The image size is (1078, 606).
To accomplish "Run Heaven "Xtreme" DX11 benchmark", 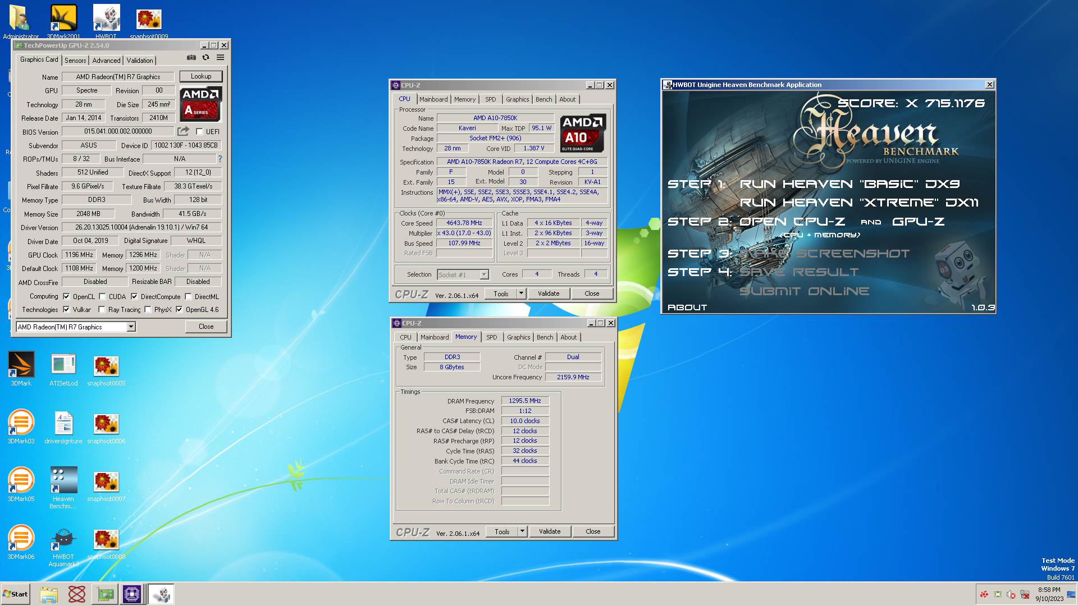I will click(859, 203).
